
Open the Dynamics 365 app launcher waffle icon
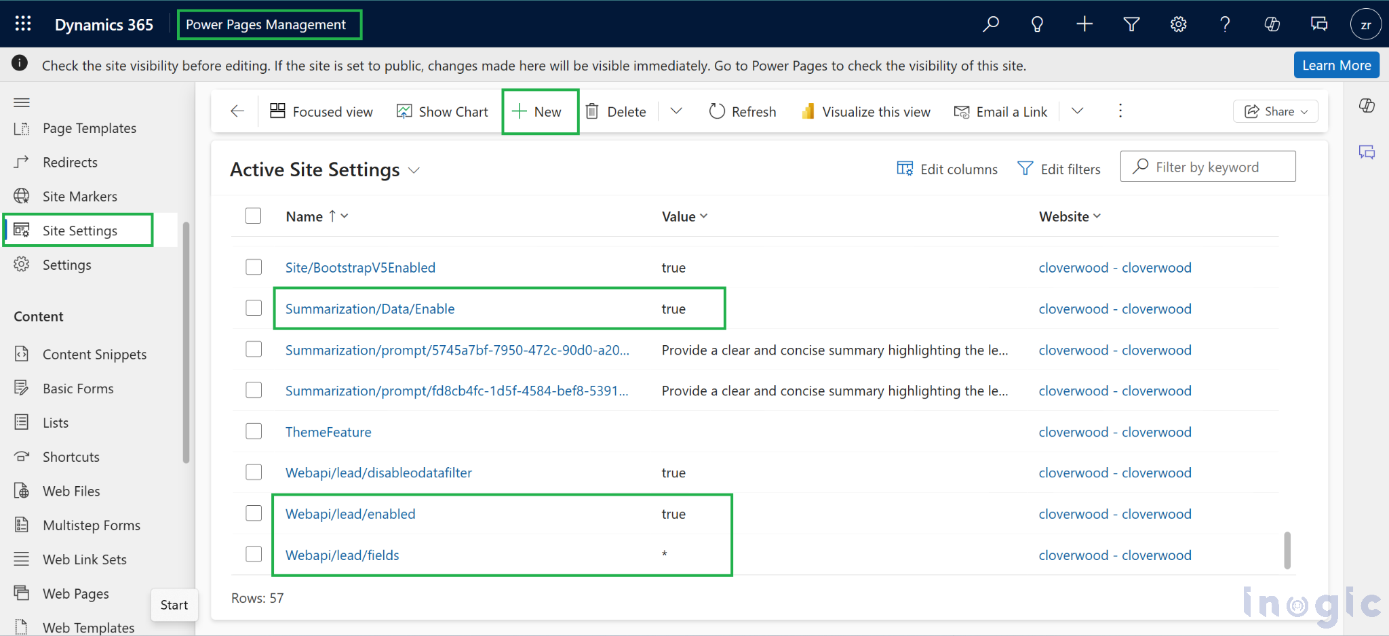pyautogui.click(x=22, y=24)
